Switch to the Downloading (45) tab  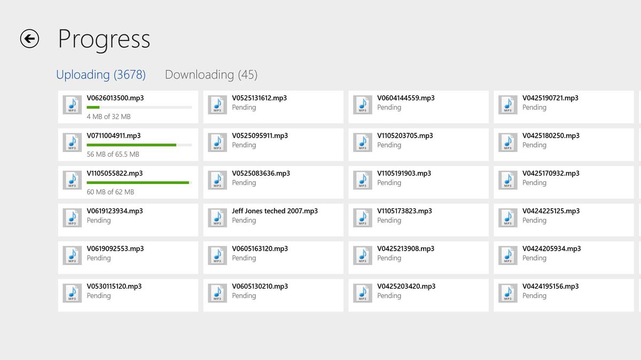pos(211,75)
